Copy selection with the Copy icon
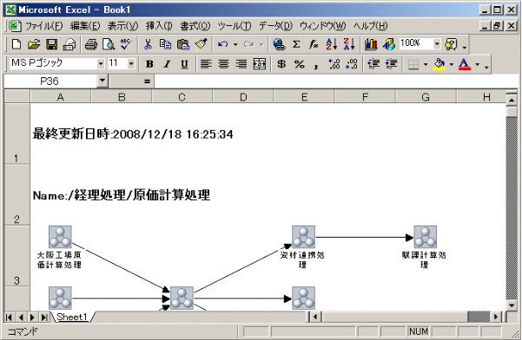Image resolution: width=522 pixels, height=340 pixels. [165, 44]
